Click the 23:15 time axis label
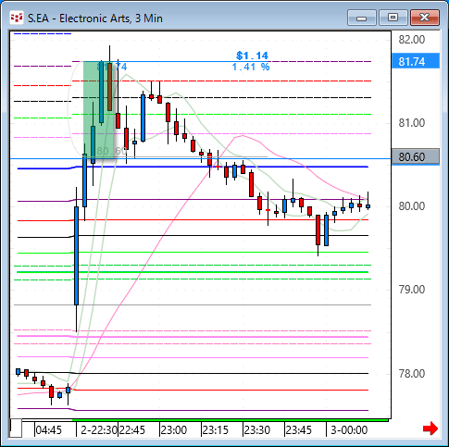 coord(216,429)
